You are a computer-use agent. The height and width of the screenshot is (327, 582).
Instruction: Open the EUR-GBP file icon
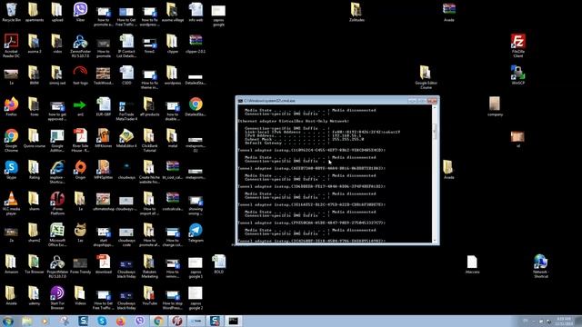[104, 104]
